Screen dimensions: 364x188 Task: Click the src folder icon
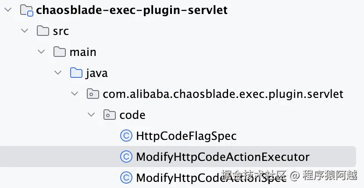pos(43,31)
